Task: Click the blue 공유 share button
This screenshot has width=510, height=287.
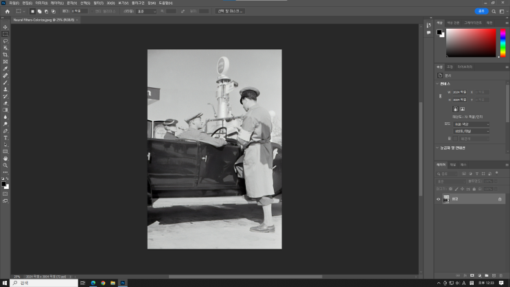Action: click(481, 11)
